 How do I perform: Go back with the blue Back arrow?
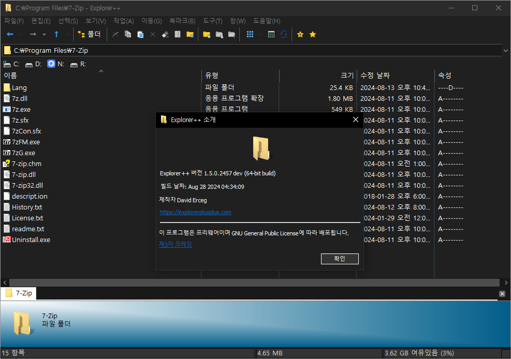pos(10,34)
